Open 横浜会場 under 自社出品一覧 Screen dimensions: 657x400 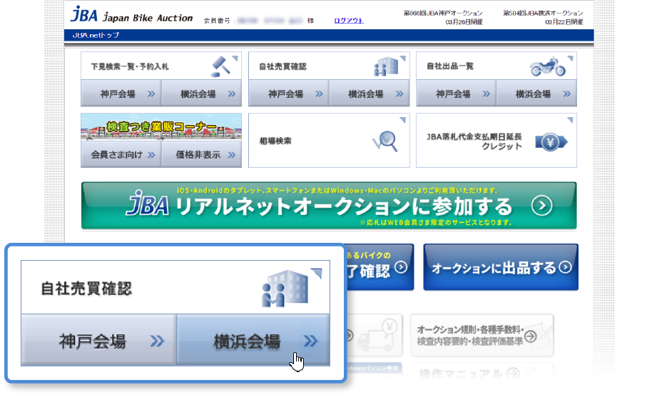coord(536,94)
